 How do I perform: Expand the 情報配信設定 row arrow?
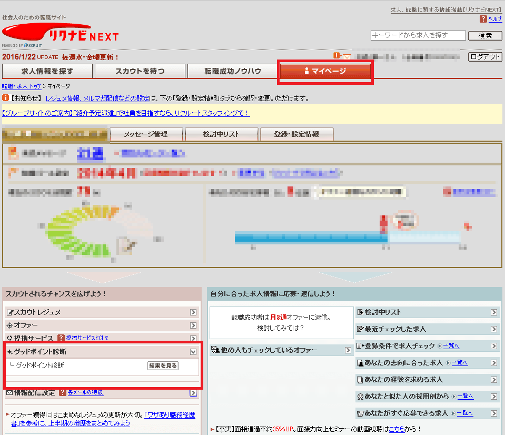193,393
